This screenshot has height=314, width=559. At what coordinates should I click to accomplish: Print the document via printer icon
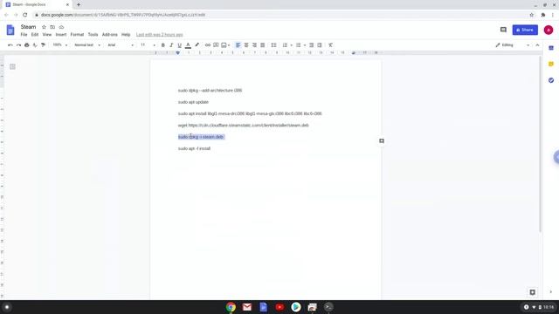coord(27,45)
